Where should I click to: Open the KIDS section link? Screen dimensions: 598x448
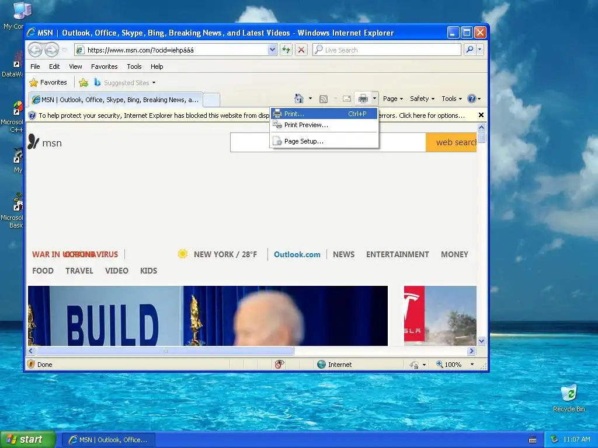[149, 271]
